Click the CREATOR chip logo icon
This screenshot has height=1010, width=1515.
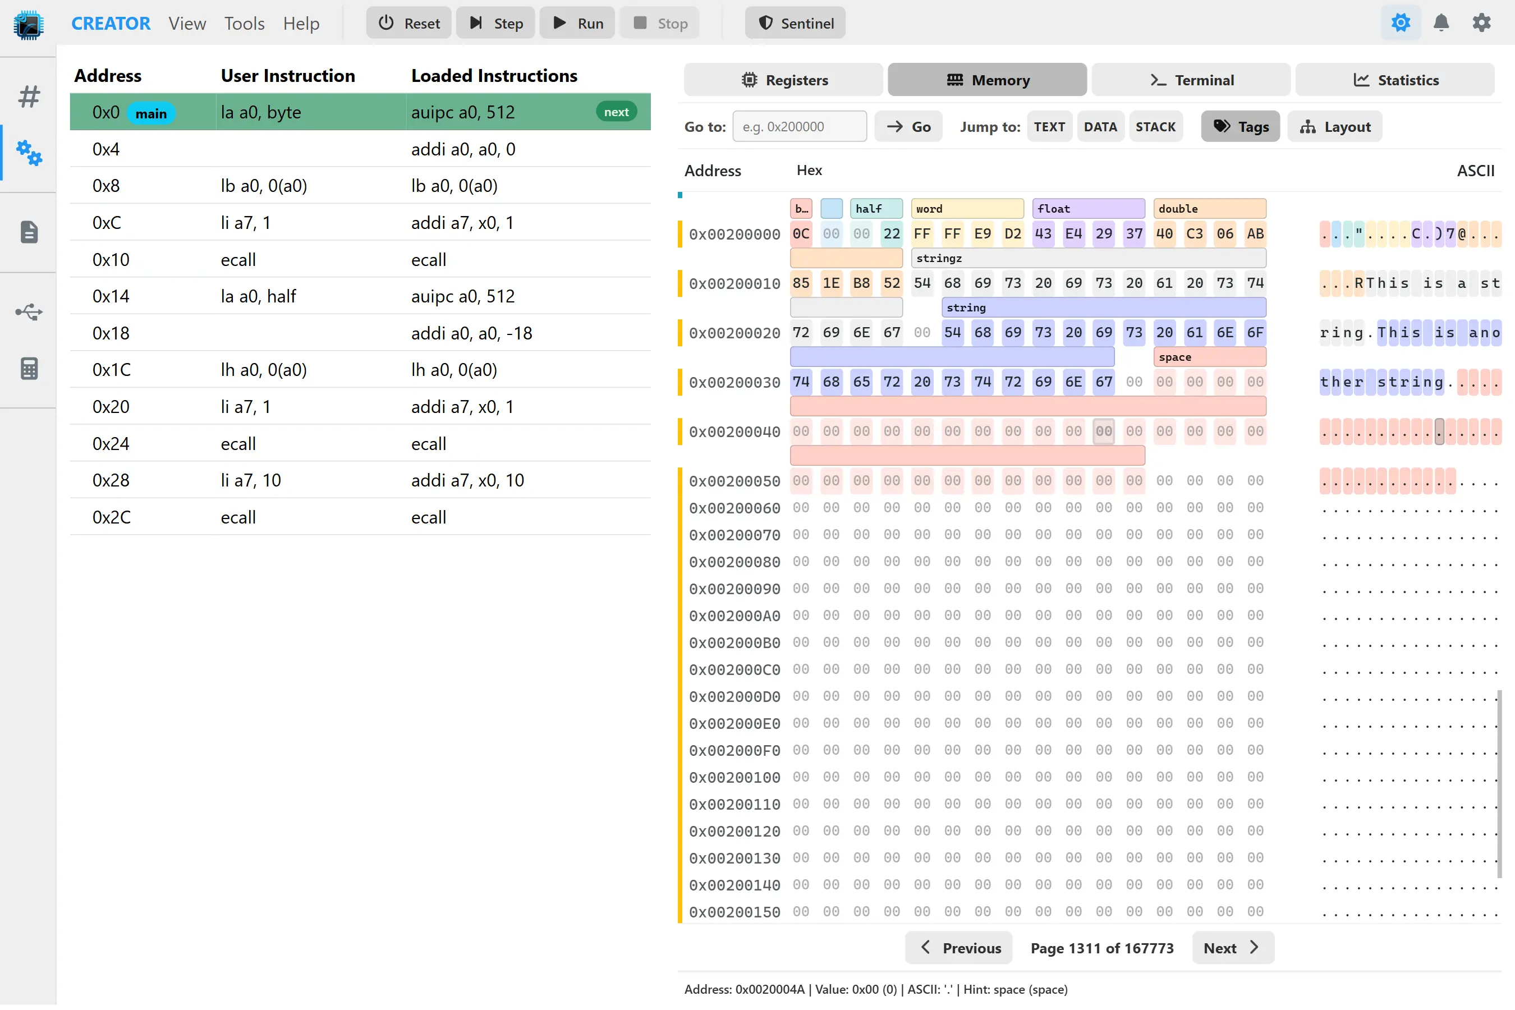coord(29,25)
